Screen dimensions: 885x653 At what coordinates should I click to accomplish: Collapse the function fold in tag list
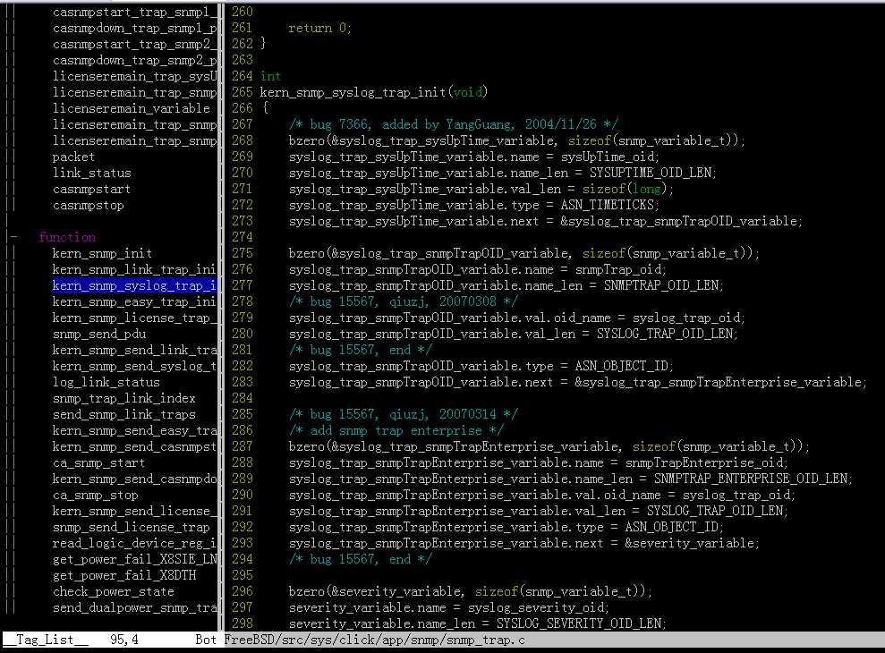point(13,237)
